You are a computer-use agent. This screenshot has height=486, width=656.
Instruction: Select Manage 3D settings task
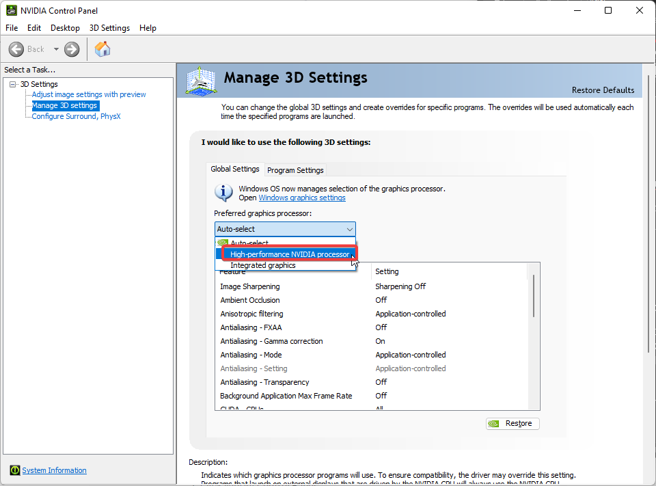(66, 105)
